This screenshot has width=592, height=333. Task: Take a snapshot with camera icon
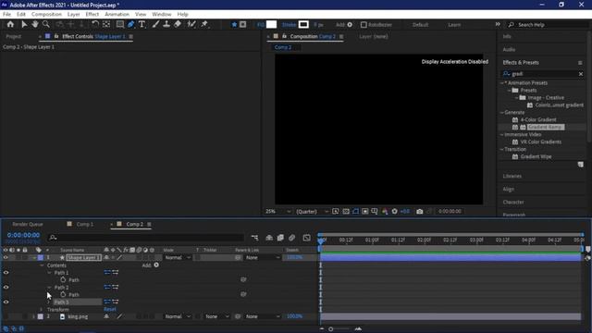[419, 212]
